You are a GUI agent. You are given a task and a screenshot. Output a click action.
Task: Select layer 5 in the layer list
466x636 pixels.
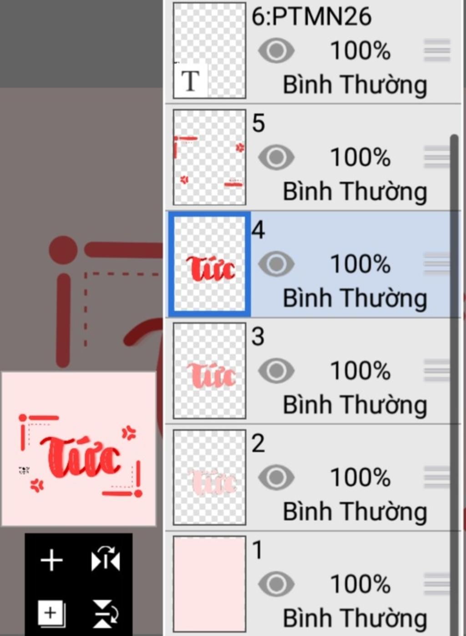point(313,157)
